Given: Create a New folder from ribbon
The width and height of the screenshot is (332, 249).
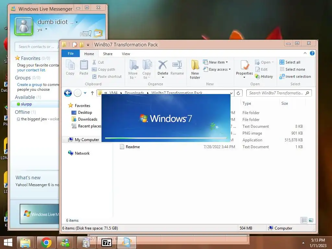Looking at the screenshot, I should tap(195, 69).
